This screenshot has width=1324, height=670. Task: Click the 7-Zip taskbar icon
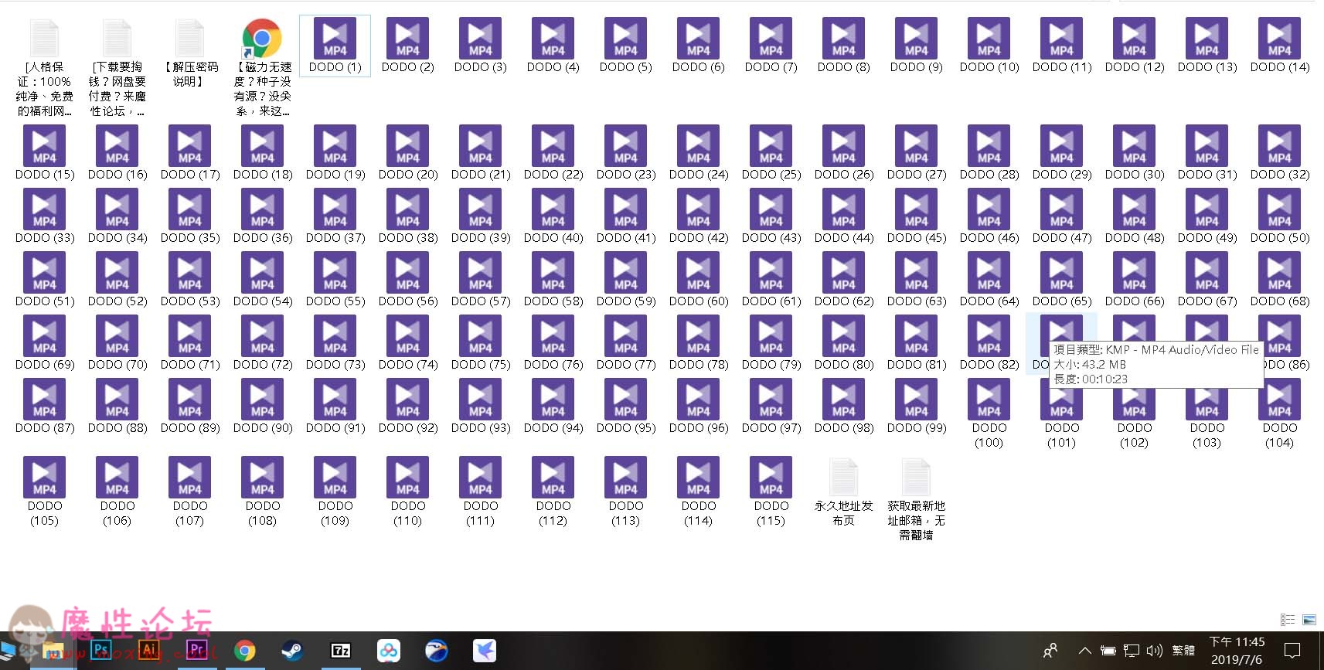tap(340, 651)
